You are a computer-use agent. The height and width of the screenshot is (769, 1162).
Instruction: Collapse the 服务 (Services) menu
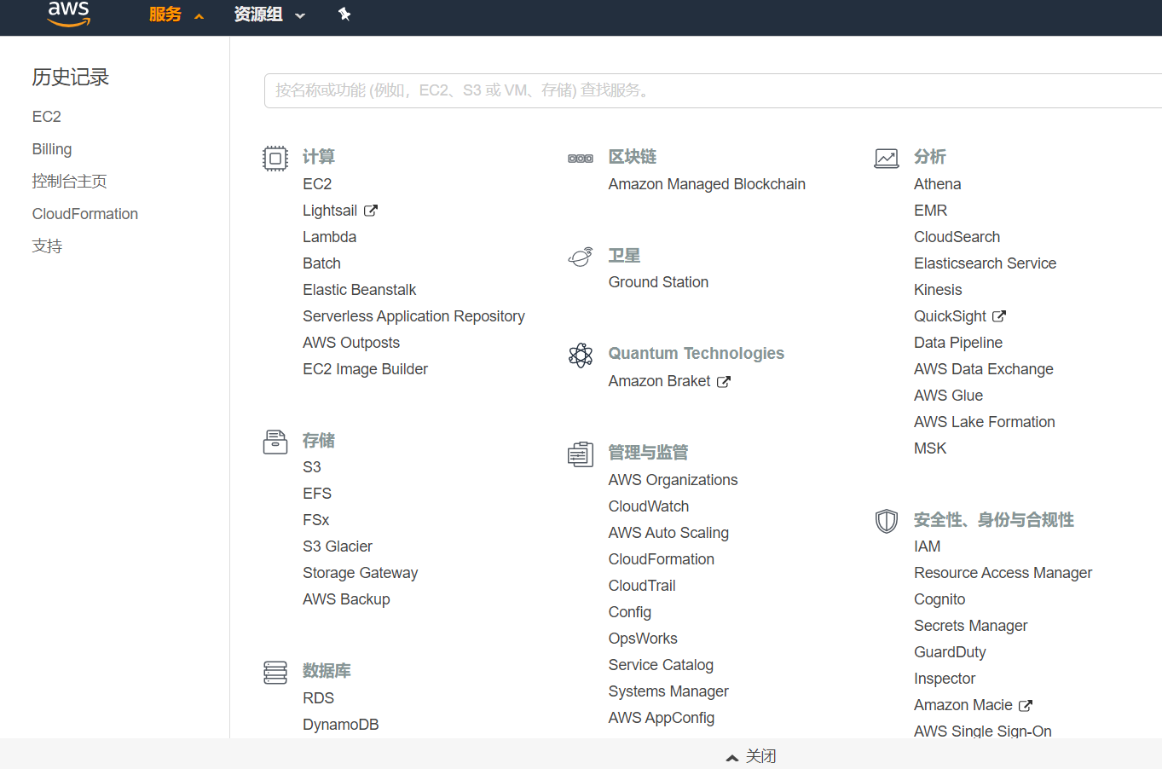tap(176, 14)
